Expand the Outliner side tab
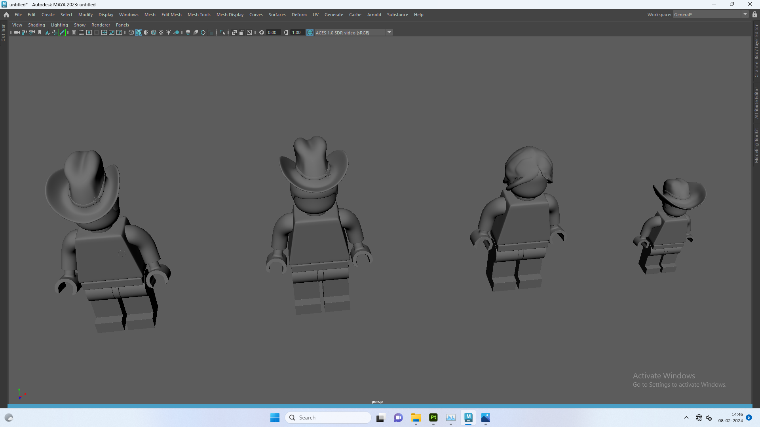Viewport: 760px width, 427px height. pyautogui.click(x=3, y=33)
